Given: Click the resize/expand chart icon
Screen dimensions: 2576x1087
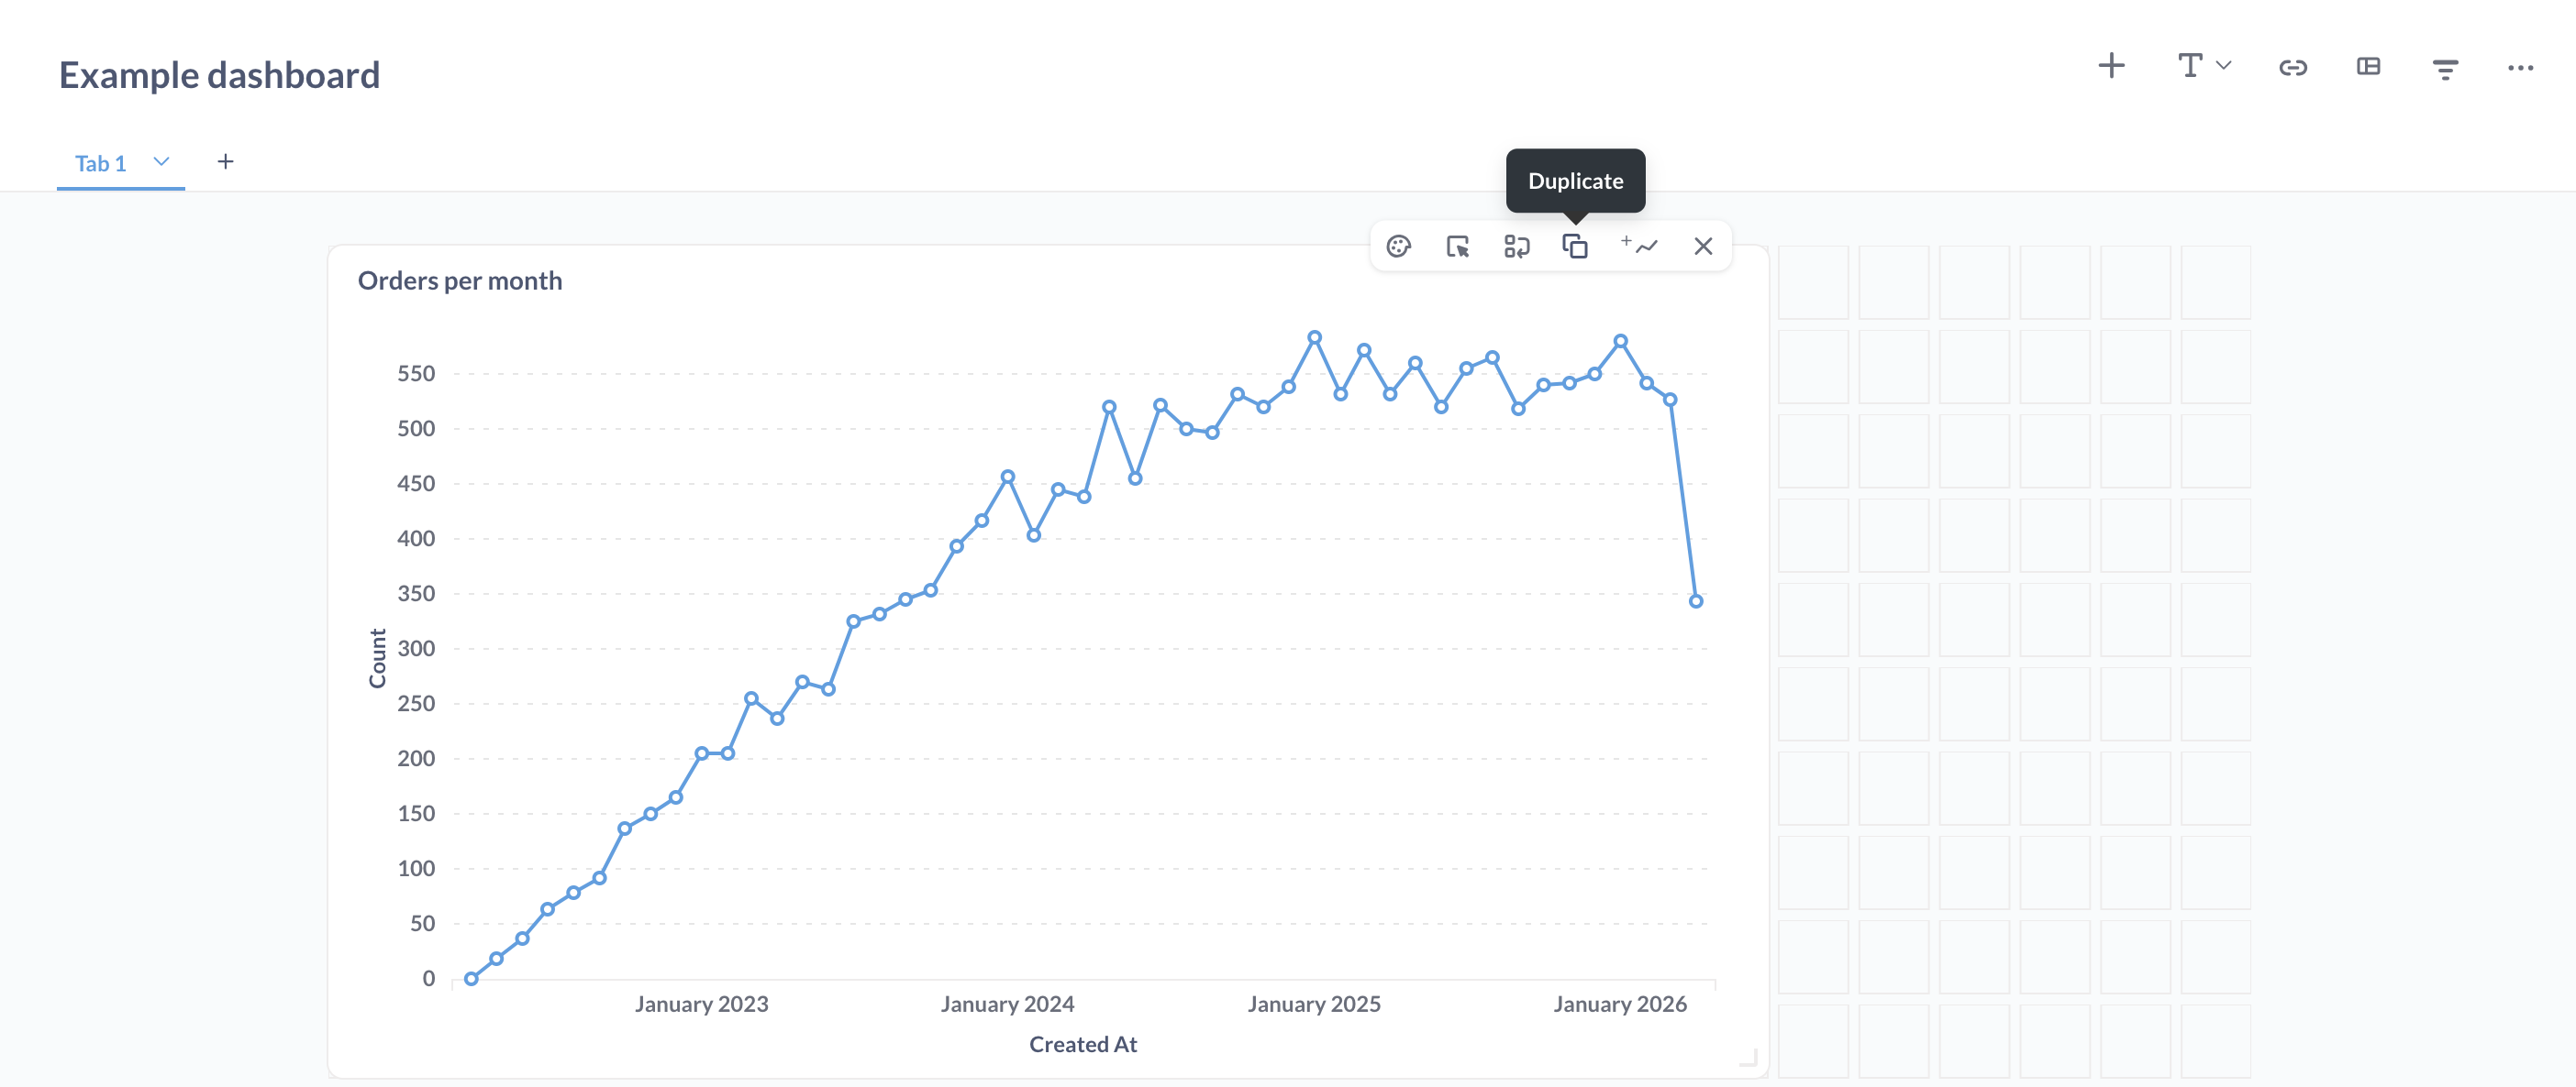Looking at the screenshot, I should pos(1456,247).
